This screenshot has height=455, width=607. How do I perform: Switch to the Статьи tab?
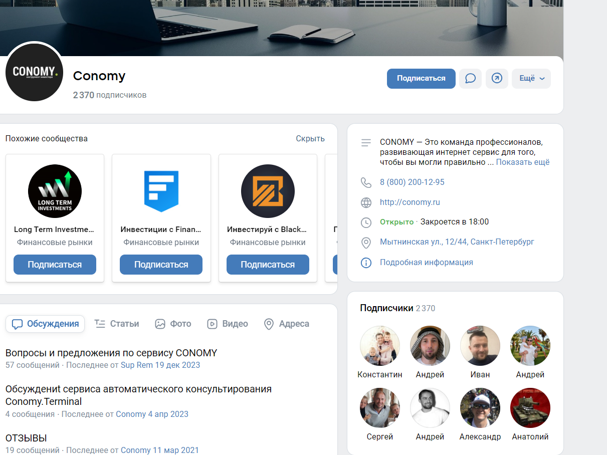coord(117,324)
